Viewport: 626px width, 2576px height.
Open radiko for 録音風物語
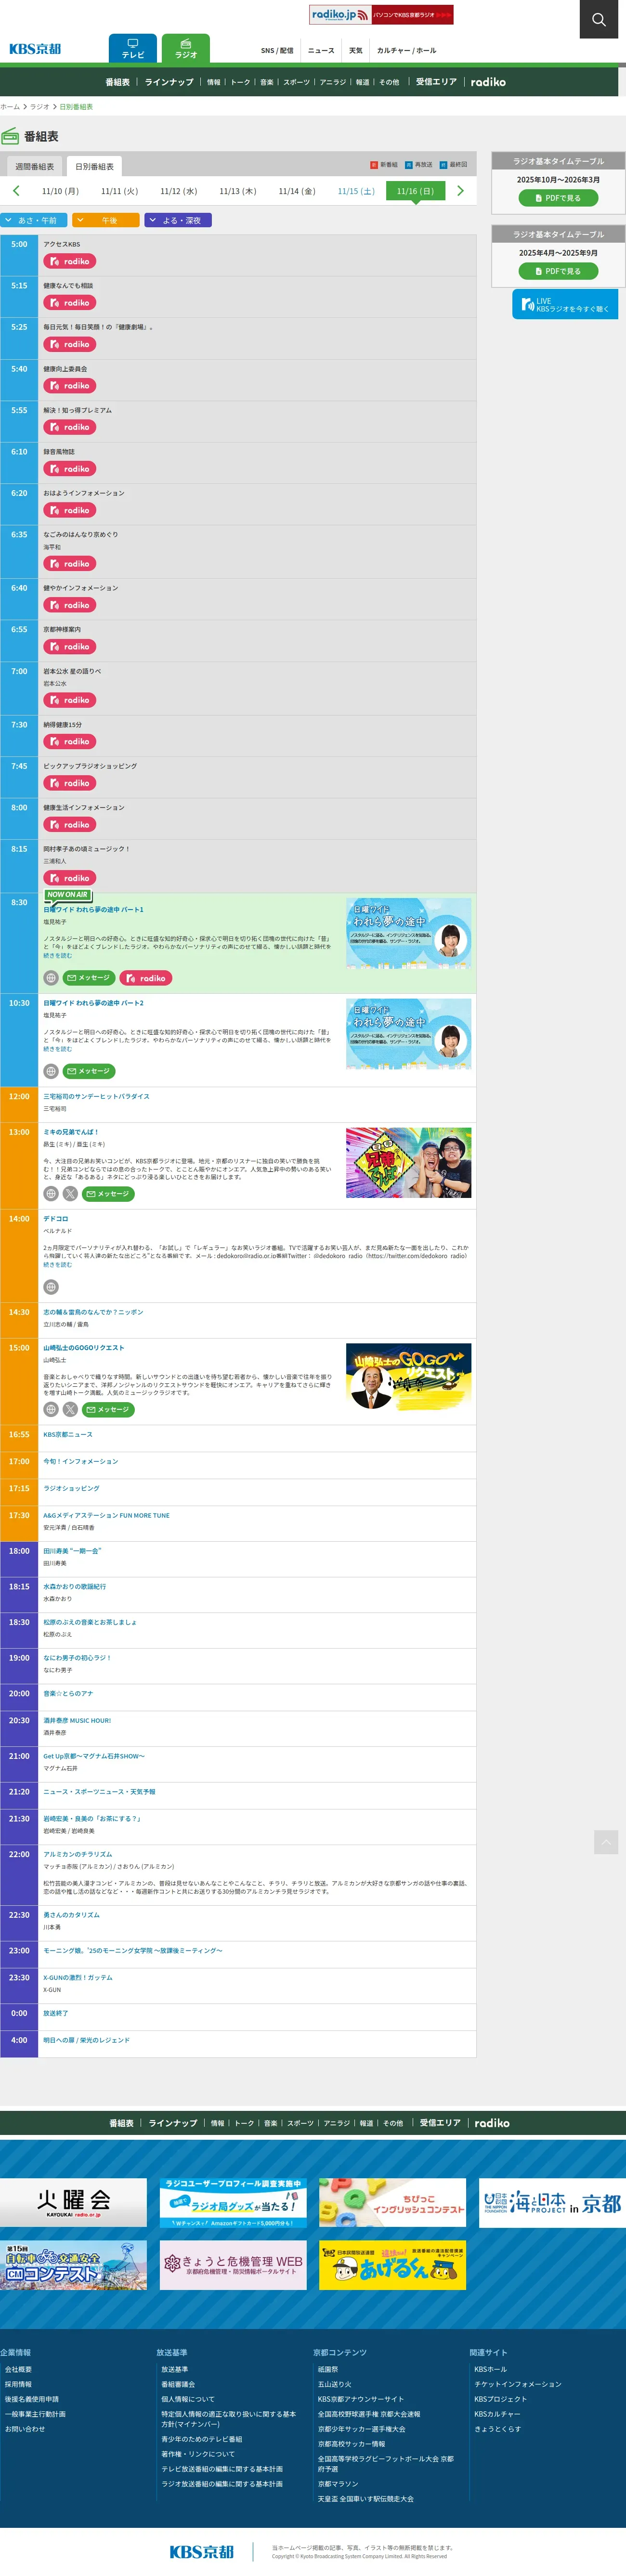click(69, 469)
